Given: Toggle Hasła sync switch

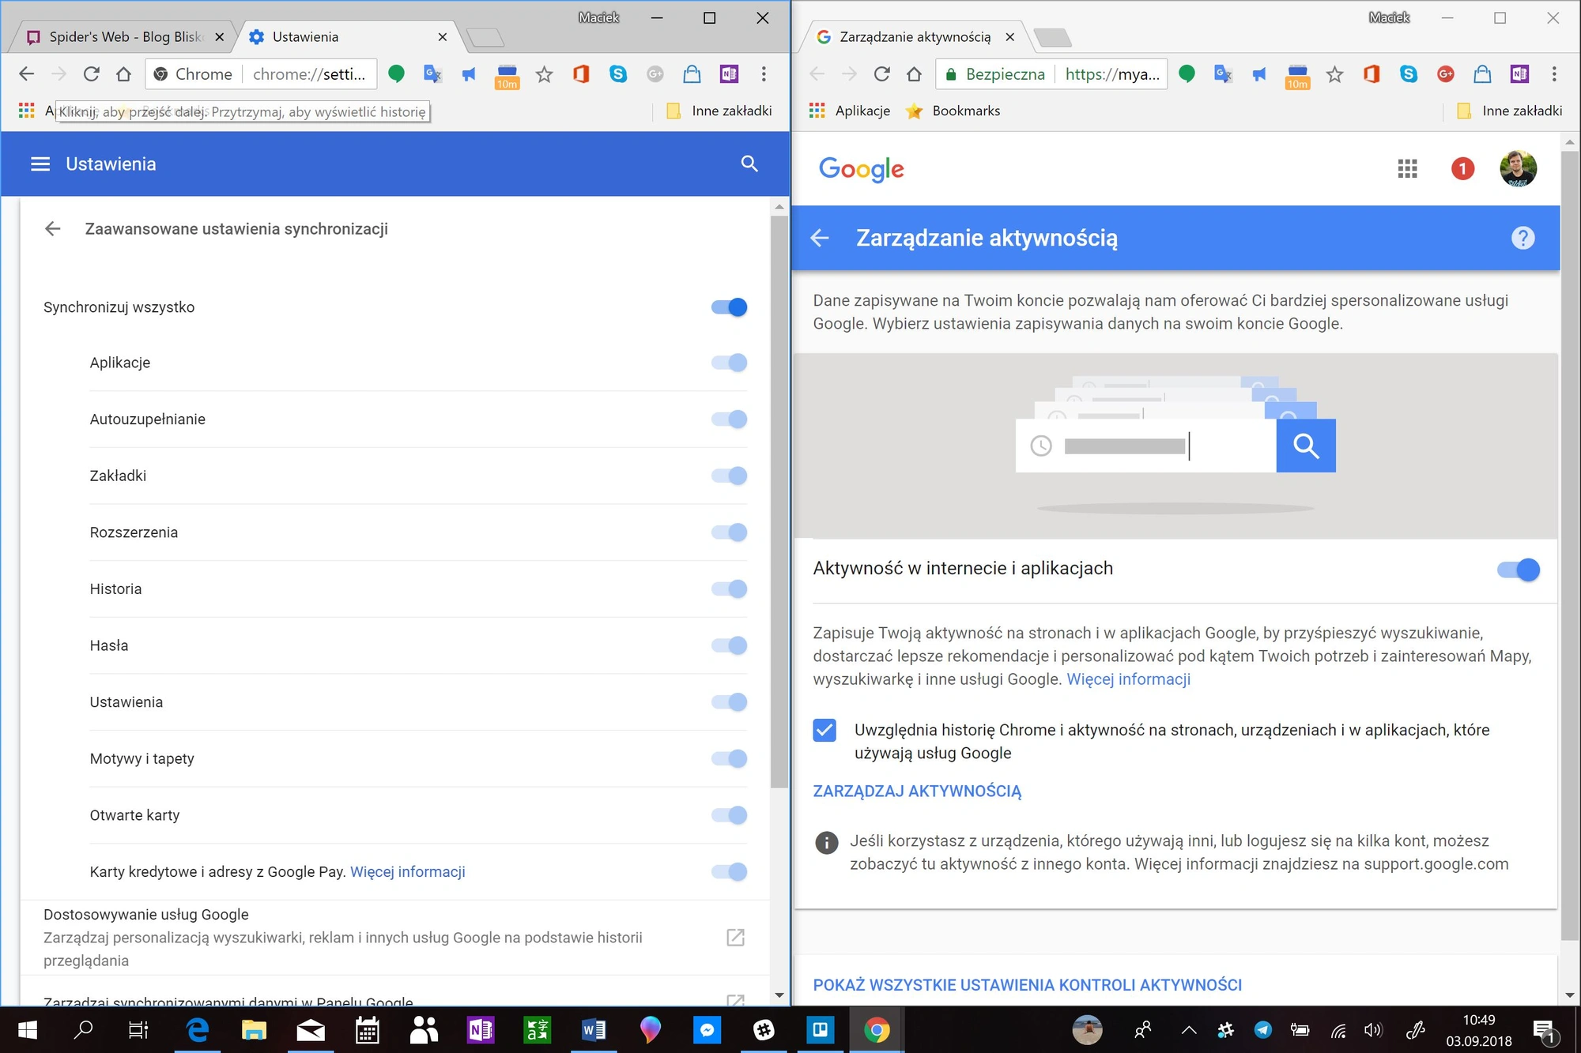Looking at the screenshot, I should (x=729, y=645).
